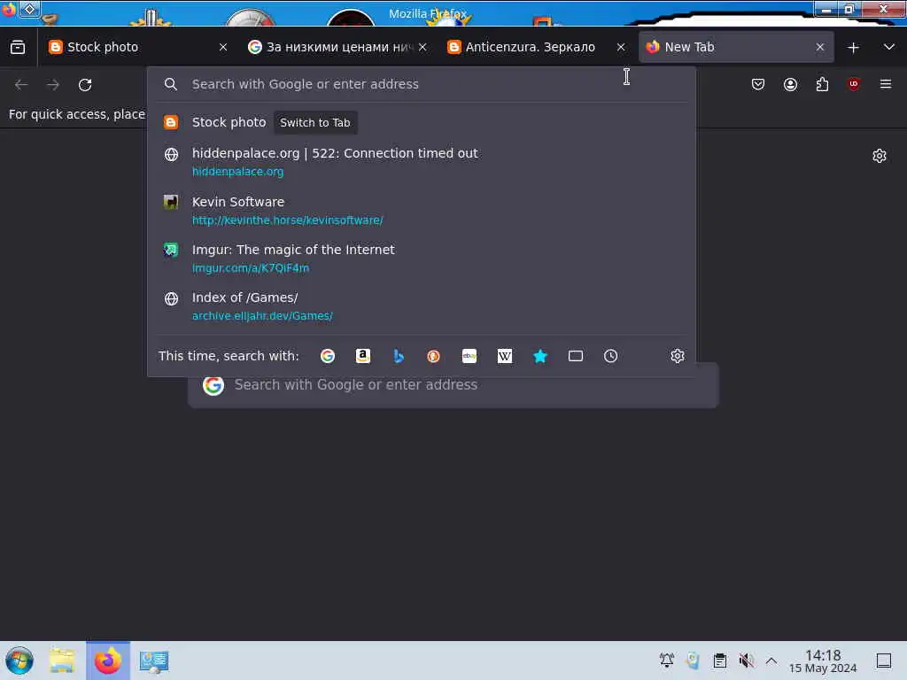Search bookmarks with the star icon
The height and width of the screenshot is (680, 907).
(x=540, y=356)
